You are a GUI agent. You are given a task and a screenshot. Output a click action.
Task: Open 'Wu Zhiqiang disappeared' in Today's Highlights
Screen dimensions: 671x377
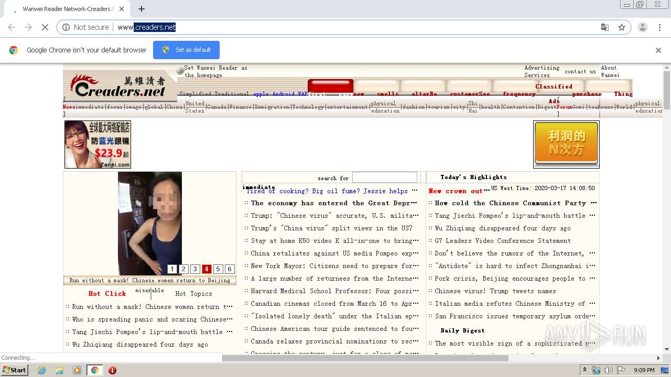pos(503,228)
